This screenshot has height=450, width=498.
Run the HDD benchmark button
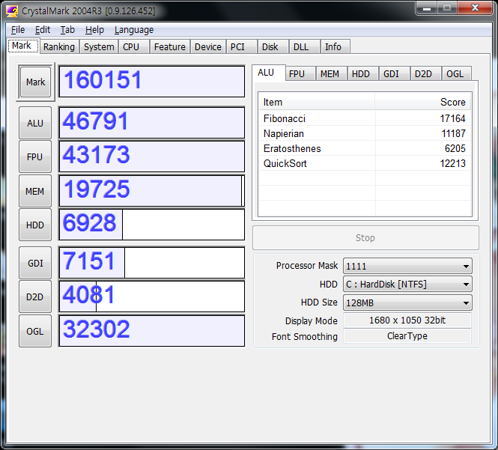click(x=35, y=225)
